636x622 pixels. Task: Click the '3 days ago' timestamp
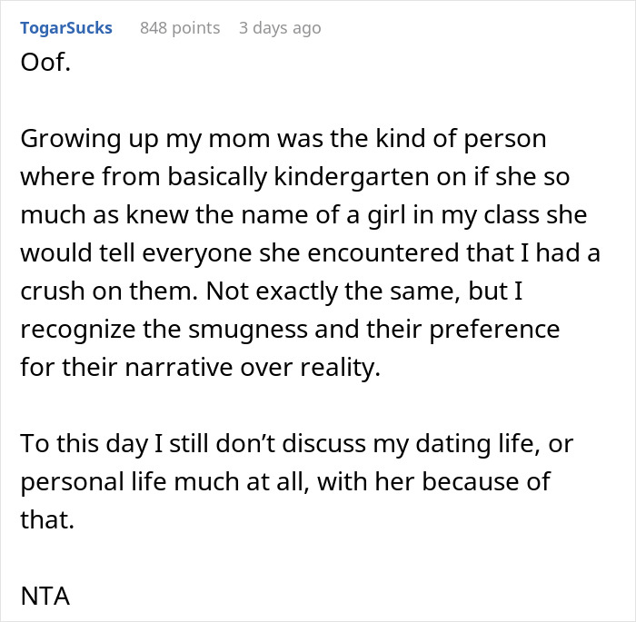click(x=280, y=28)
